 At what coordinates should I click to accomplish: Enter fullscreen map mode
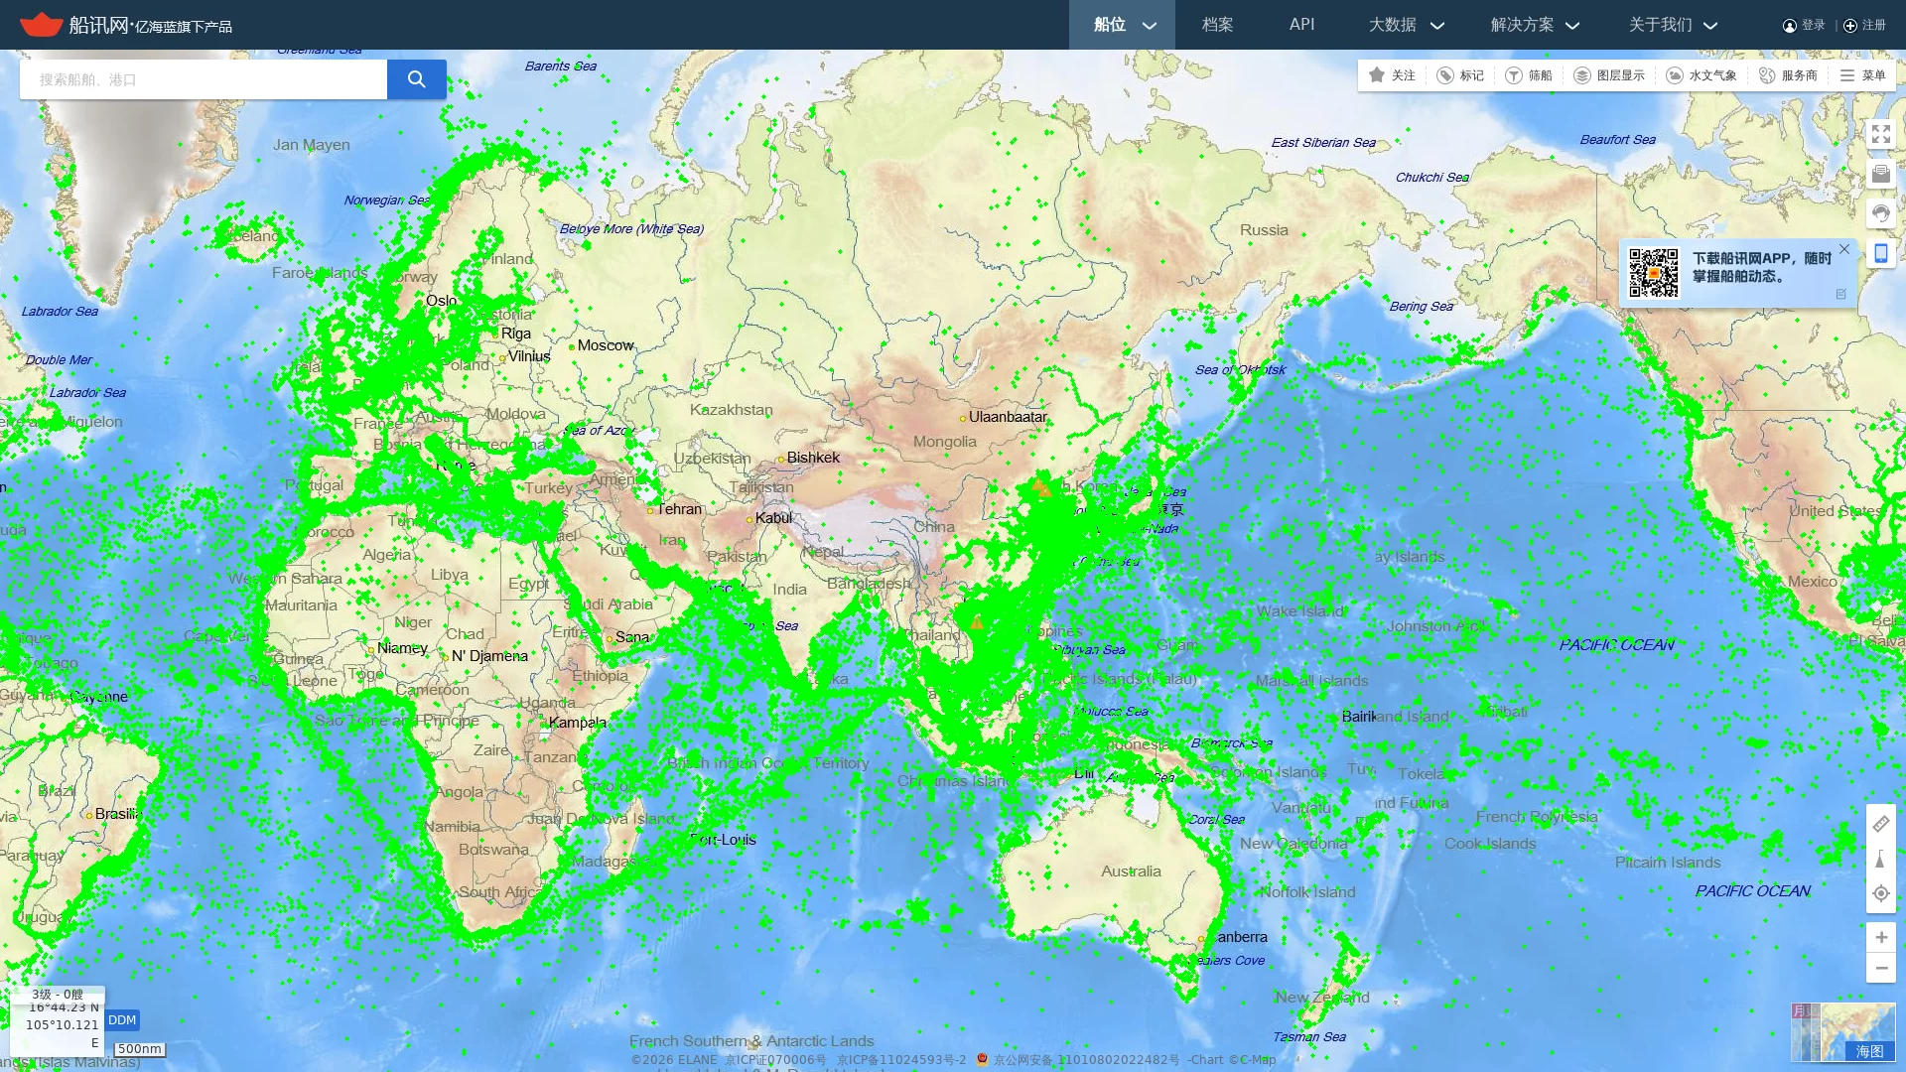click(x=1880, y=134)
